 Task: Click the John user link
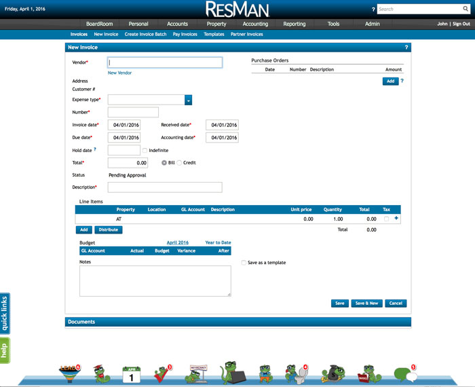(x=442, y=24)
